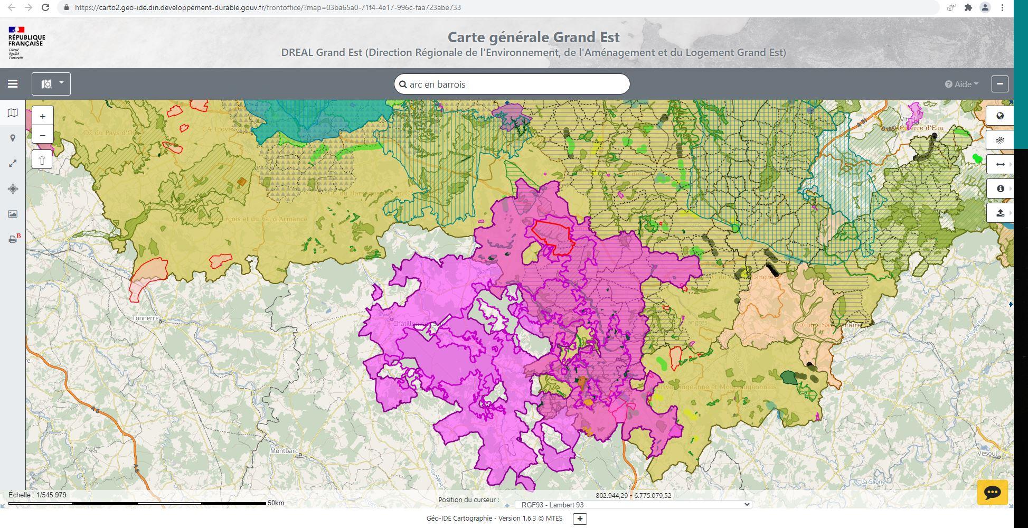Screen dimensions: 1028x528
Task: Click the arc en barrois search field
Action: [x=512, y=84]
